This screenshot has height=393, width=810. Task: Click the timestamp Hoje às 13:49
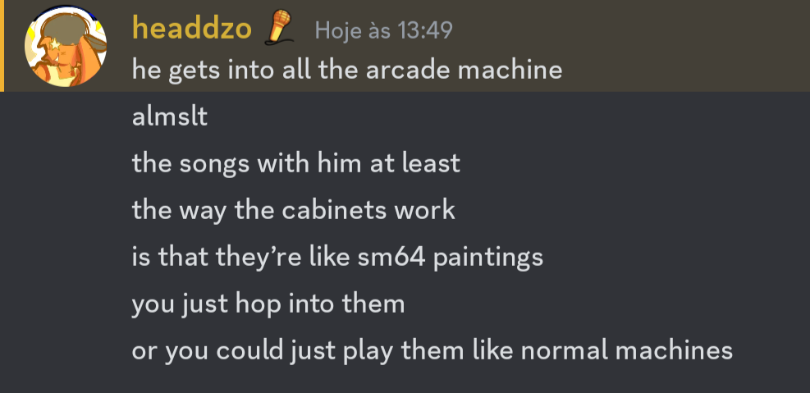coord(384,30)
